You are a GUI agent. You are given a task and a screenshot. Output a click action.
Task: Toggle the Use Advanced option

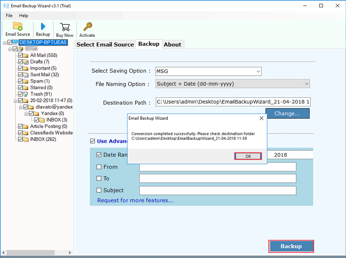[x=93, y=141]
